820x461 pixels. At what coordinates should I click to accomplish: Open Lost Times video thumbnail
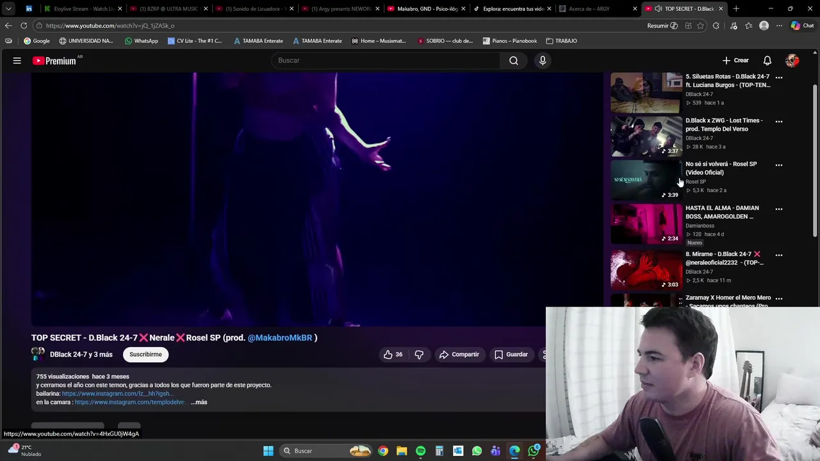click(646, 136)
